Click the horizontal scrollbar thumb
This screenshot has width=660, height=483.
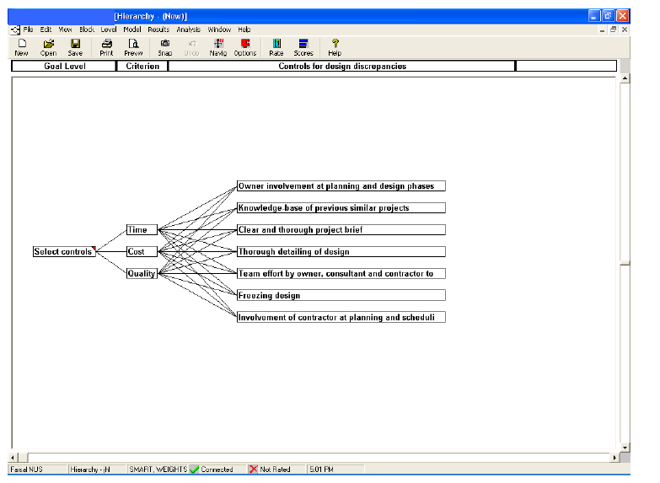click(23, 458)
